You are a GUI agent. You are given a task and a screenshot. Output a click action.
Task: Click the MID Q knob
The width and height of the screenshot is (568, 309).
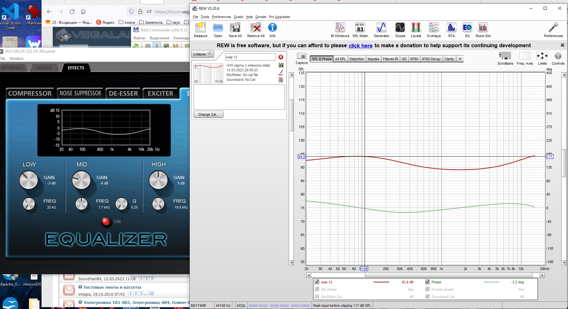121,204
